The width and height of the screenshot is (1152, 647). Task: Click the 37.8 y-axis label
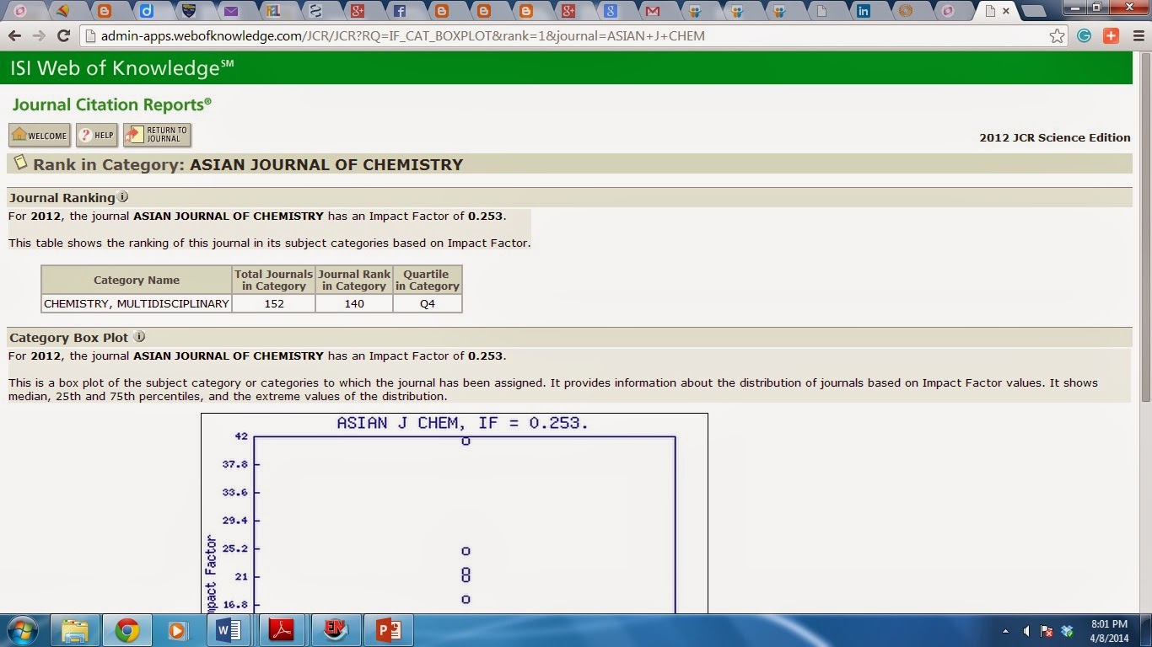point(234,464)
